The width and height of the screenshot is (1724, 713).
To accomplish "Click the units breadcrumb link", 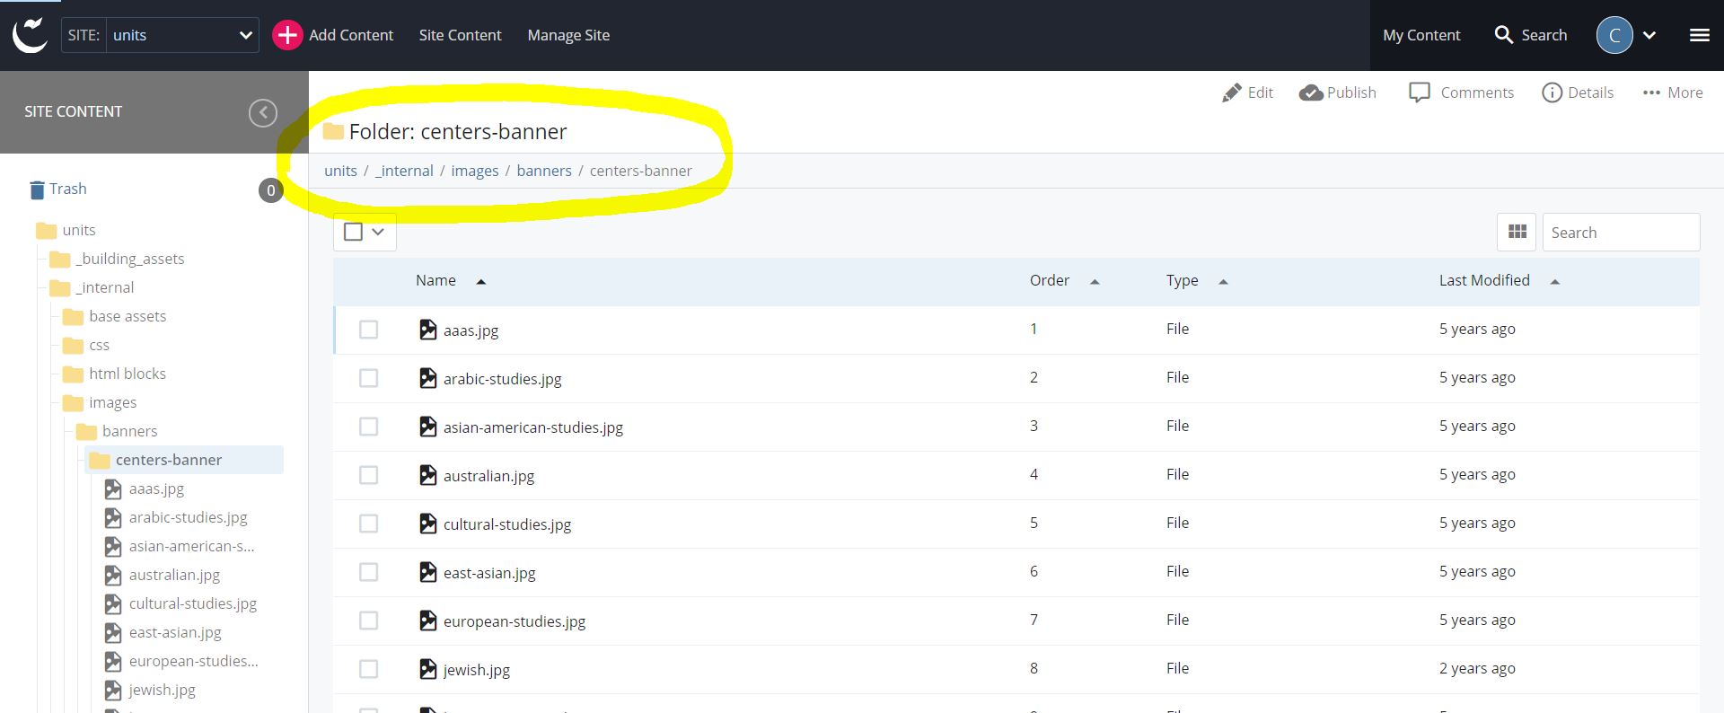I will click(340, 171).
